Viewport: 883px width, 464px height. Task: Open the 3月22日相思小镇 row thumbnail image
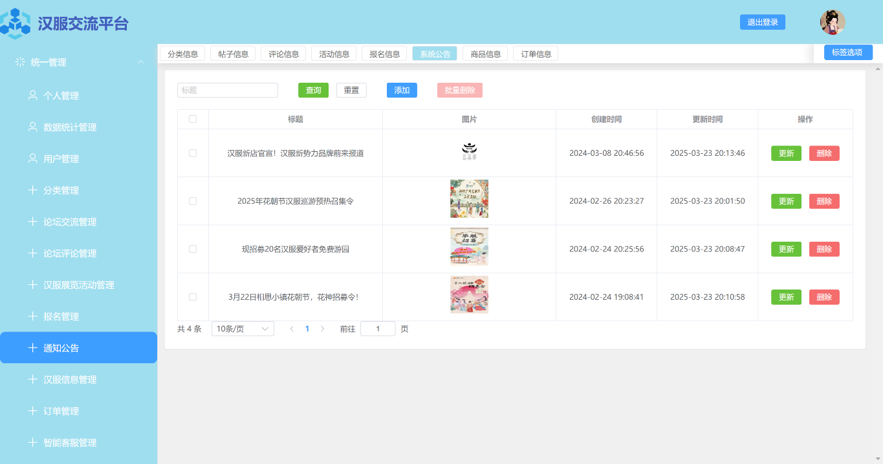click(469, 295)
